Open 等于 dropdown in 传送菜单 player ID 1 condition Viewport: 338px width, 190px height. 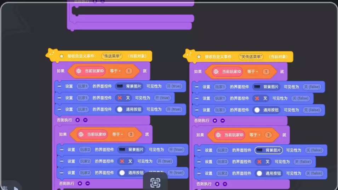(115, 71)
